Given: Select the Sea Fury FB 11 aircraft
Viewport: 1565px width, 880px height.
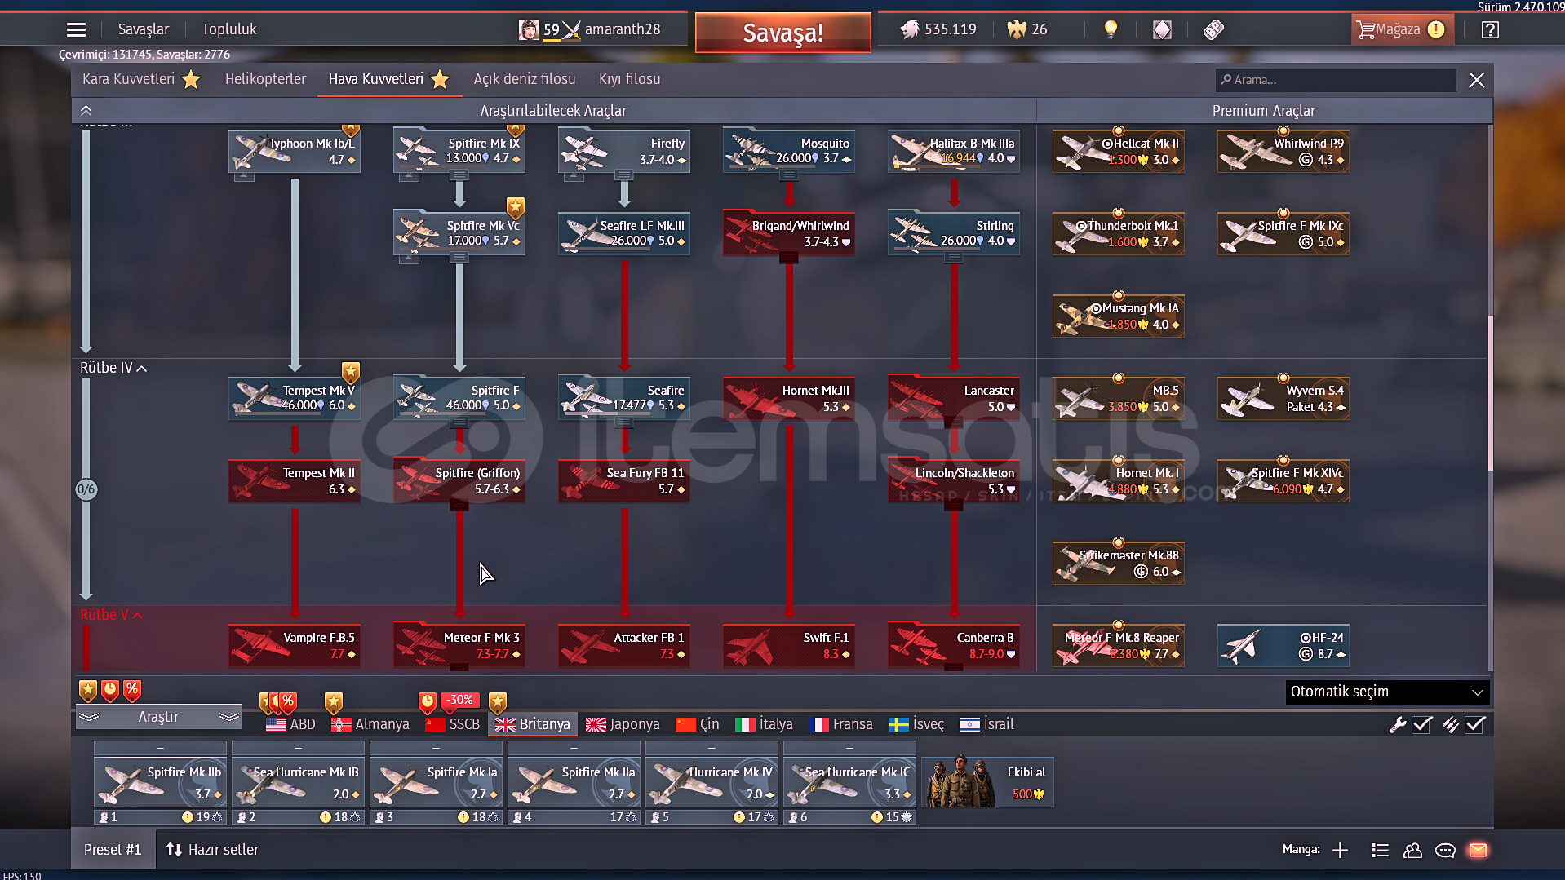Looking at the screenshot, I should coord(624,480).
